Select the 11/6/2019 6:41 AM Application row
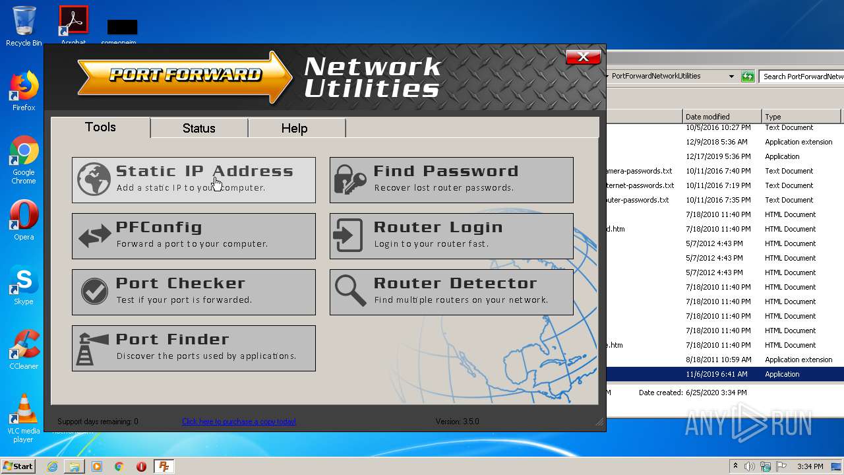The width and height of the screenshot is (844, 475). pos(725,374)
